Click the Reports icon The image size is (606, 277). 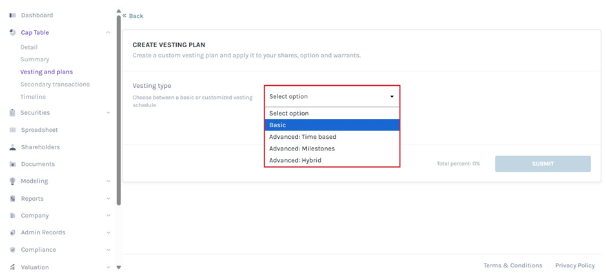click(x=13, y=198)
